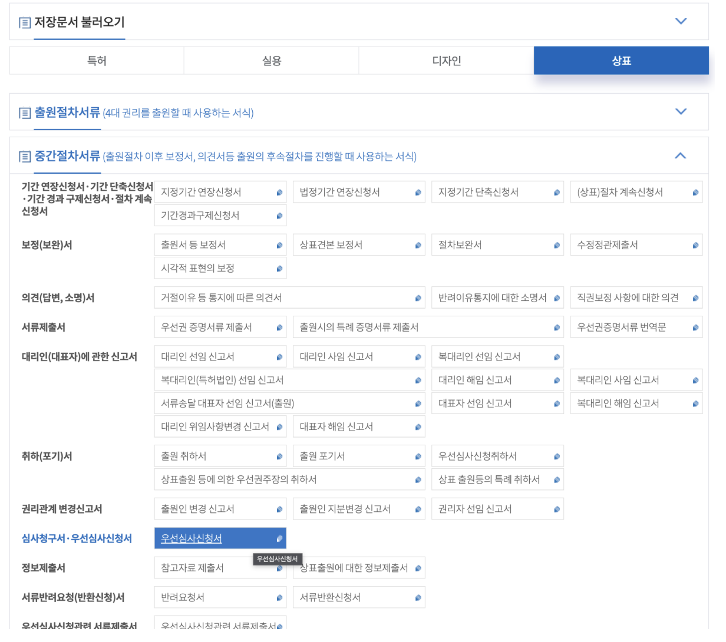Click the document icon next to 출원절차서류 heading

click(x=24, y=112)
